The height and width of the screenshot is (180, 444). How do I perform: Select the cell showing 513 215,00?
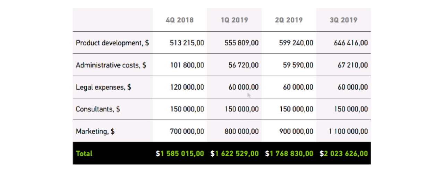[x=187, y=43]
